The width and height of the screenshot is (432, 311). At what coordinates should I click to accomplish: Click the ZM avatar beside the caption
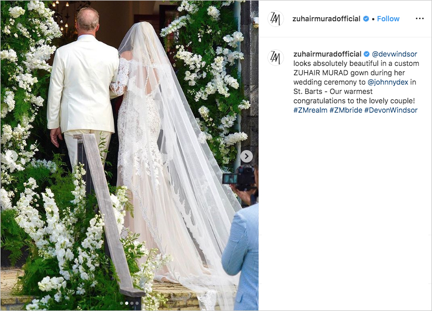(x=276, y=58)
